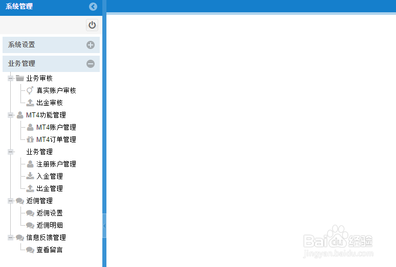
Task: Click the 返佣设置 chat bubble icon
Action: pyautogui.click(x=30, y=213)
